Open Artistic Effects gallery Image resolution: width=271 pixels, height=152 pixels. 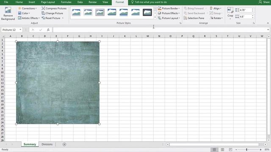[29, 18]
